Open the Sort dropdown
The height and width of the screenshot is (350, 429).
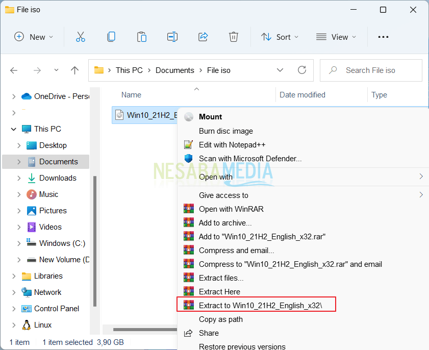pyautogui.click(x=280, y=37)
